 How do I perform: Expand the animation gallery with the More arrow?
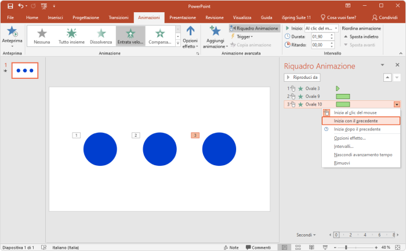click(178, 43)
